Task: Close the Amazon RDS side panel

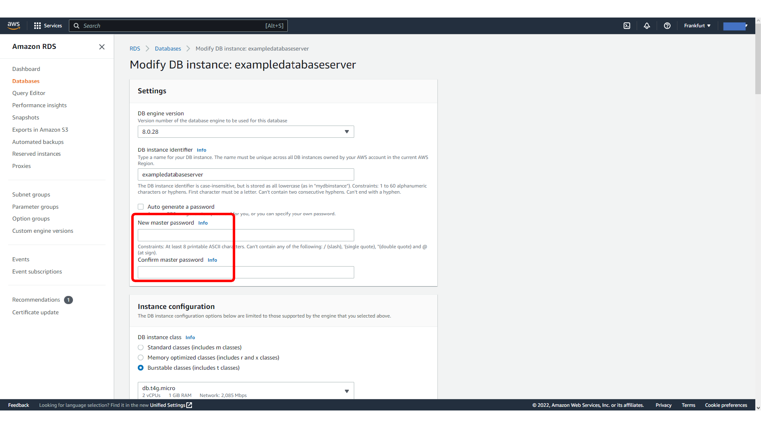Action: click(102, 47)
